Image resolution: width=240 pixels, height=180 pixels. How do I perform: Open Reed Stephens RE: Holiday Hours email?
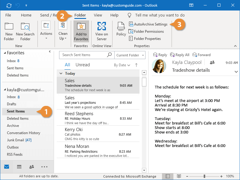(x=98, y=118)
